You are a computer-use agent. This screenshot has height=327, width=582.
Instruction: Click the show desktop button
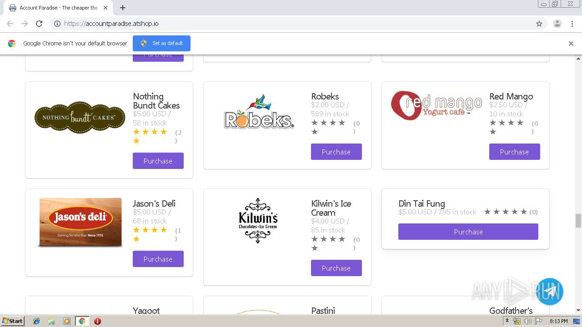click(577, 321)
